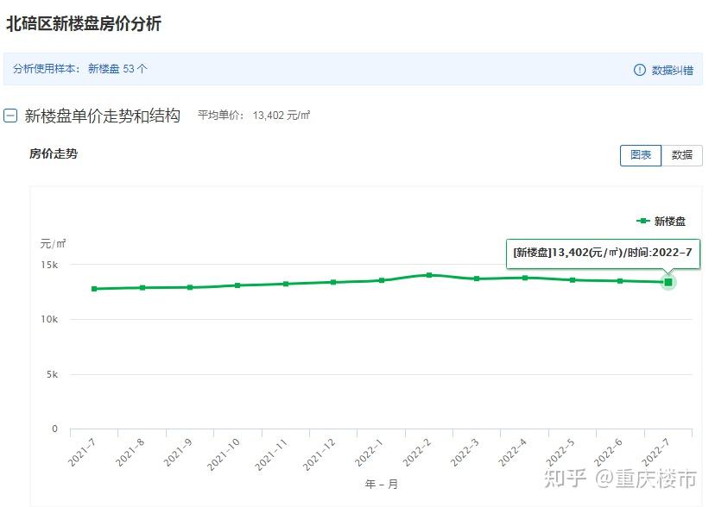Viewport: 715px width, 507px height.
Task: Click the 新楼盘 53 个 sample text
Action: click(117, 69)
